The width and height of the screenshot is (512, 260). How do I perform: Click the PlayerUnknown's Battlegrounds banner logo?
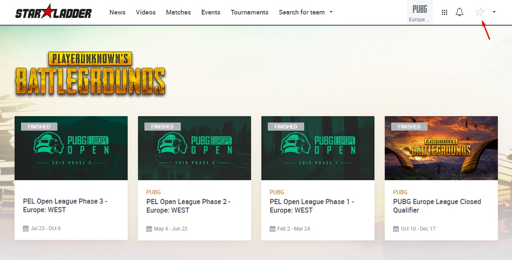(x=90, y=73)
